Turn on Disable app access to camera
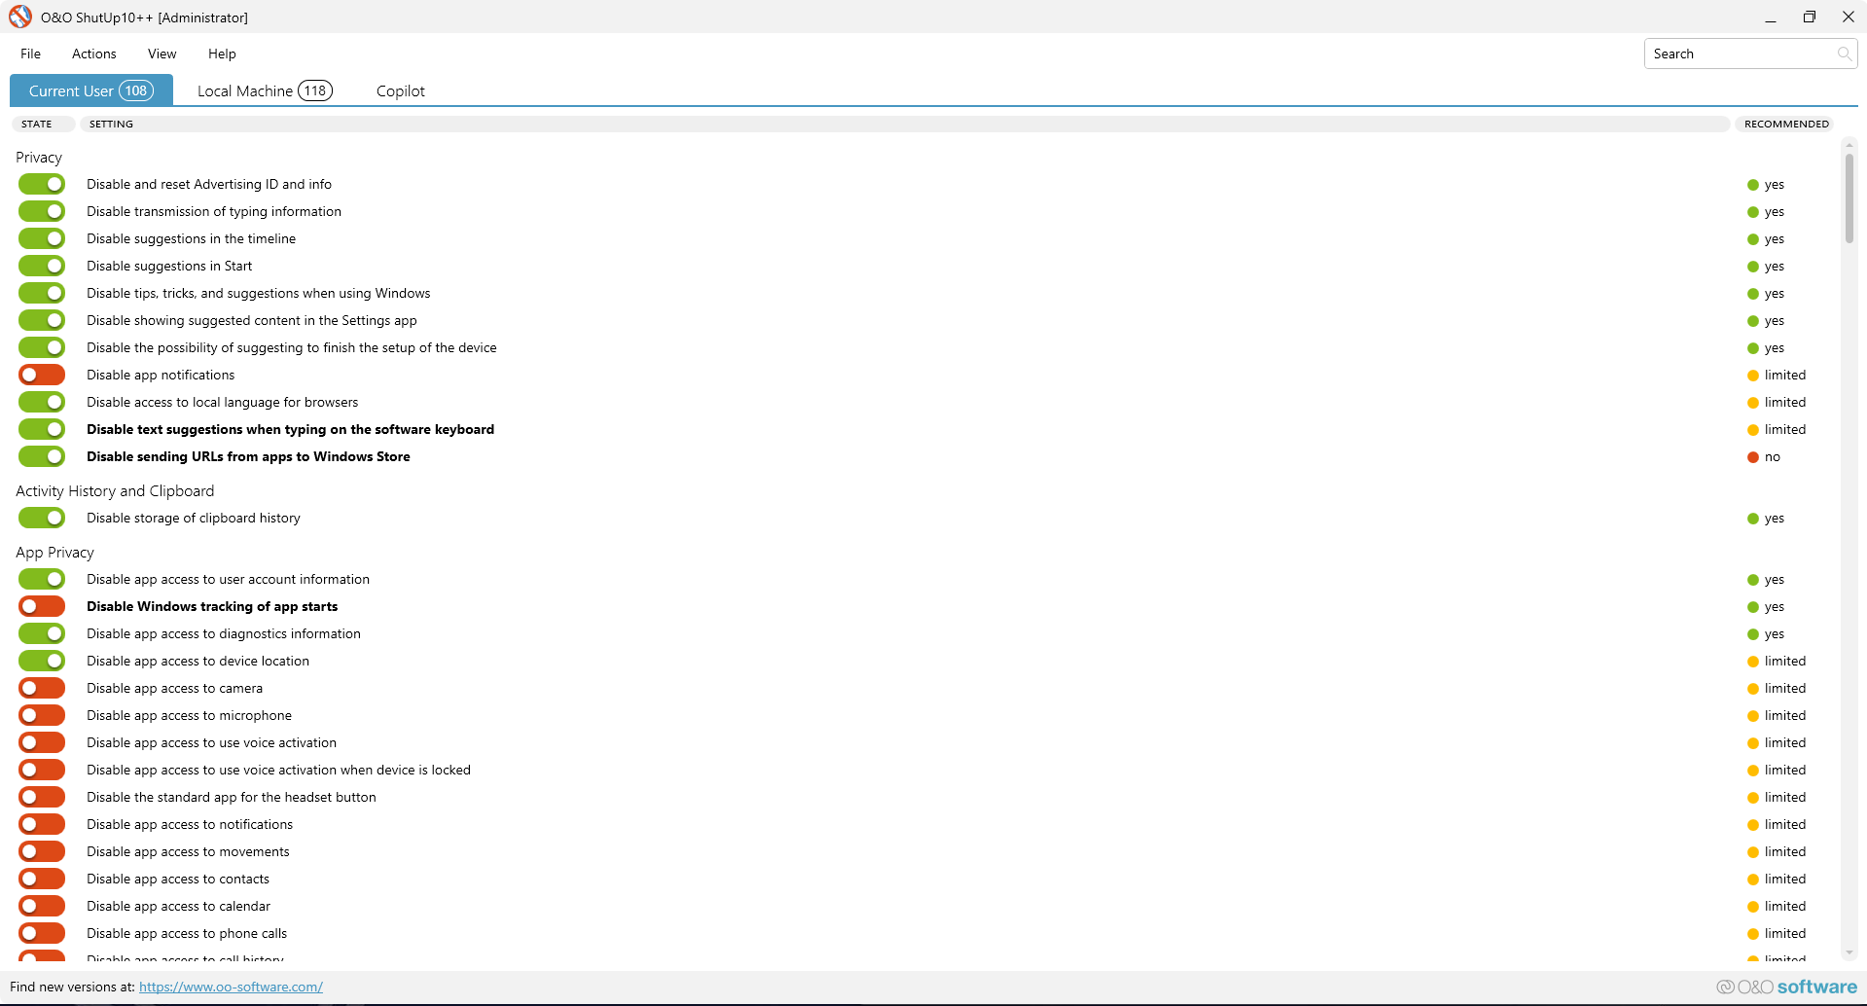Image resolution: width=1867 pixels, height=1006 pixels. pos(42,688)
